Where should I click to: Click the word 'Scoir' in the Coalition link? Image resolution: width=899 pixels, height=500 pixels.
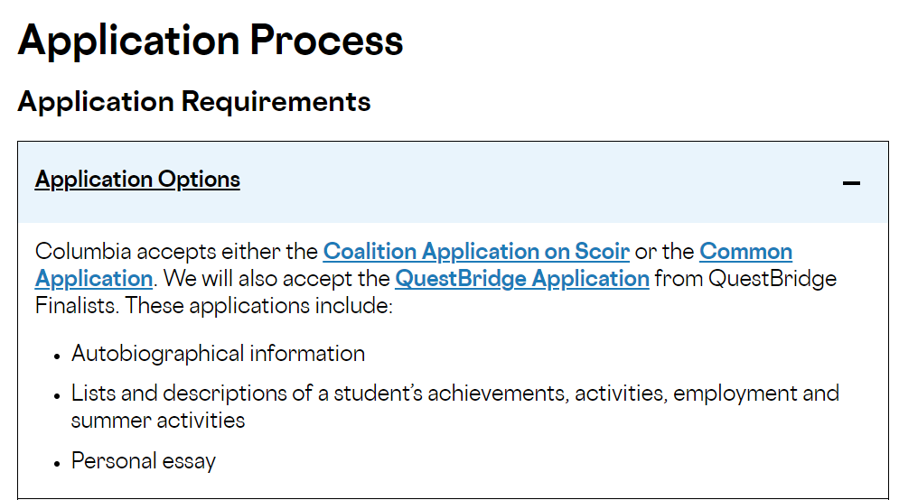coord(602,251)
